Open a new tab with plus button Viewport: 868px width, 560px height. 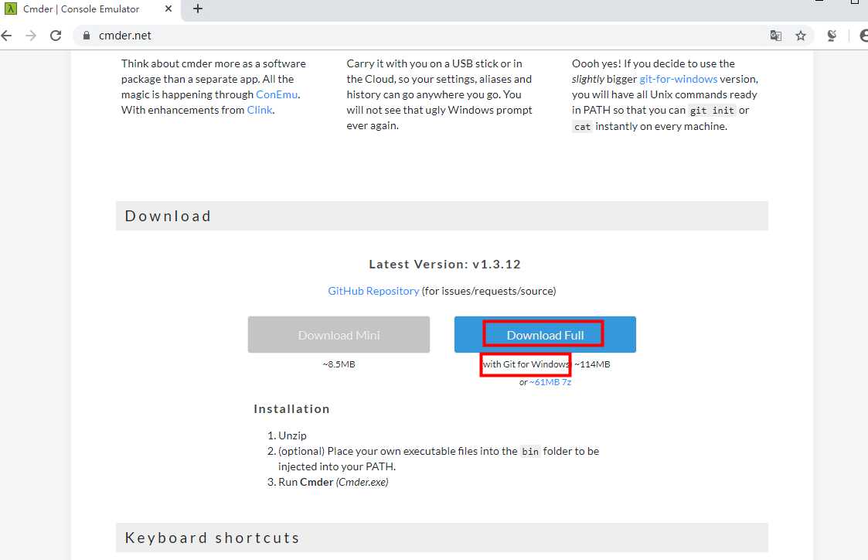click(198, 9)
